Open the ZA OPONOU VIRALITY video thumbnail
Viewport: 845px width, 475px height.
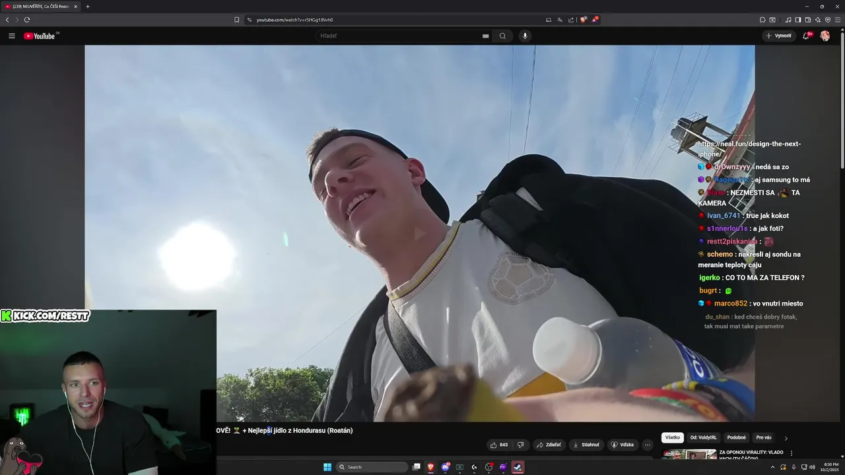[689, 455]
